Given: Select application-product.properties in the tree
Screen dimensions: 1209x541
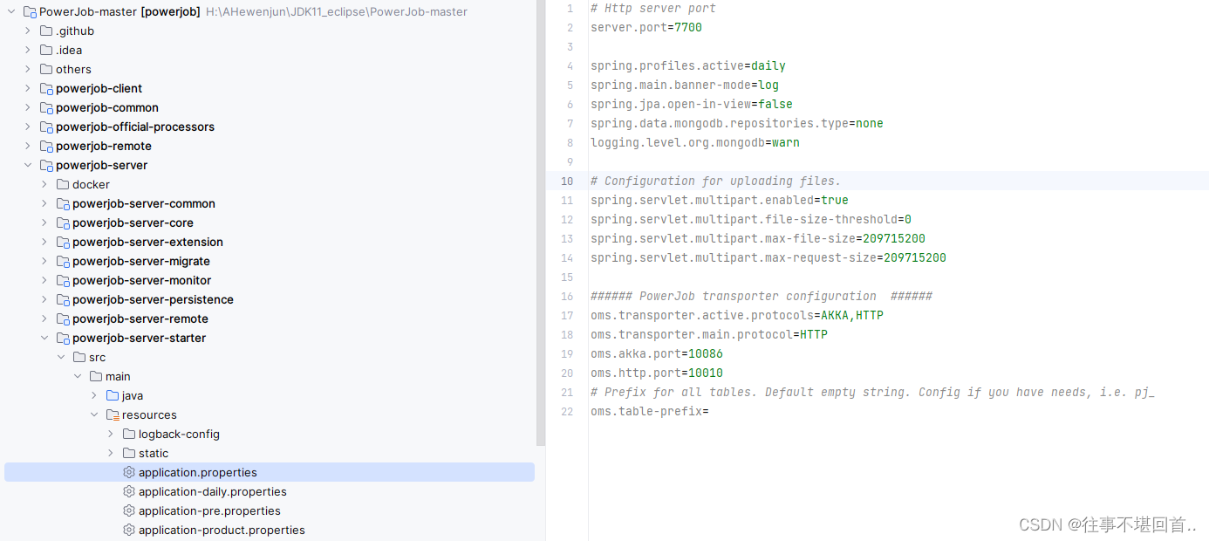Looking at the screenshot, I should pos(222,530).
